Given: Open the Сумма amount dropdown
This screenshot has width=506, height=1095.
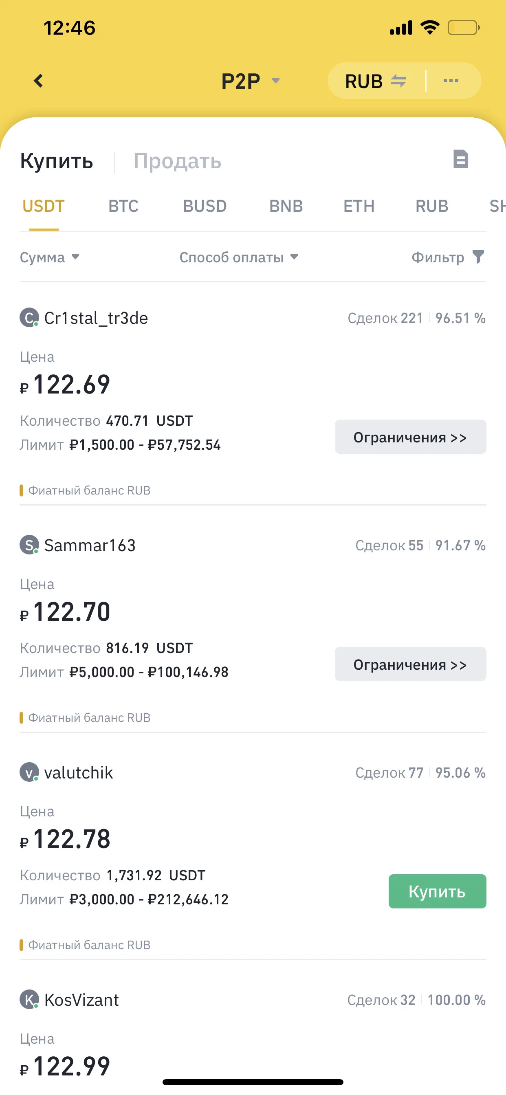Looking at the screenshot, I should click(50, 257).
